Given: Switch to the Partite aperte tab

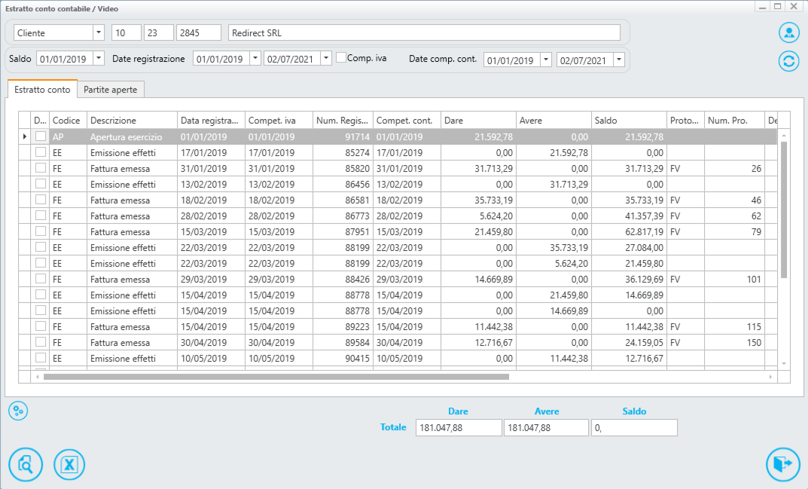Looking at the screenshot, I should coord(110,89).
